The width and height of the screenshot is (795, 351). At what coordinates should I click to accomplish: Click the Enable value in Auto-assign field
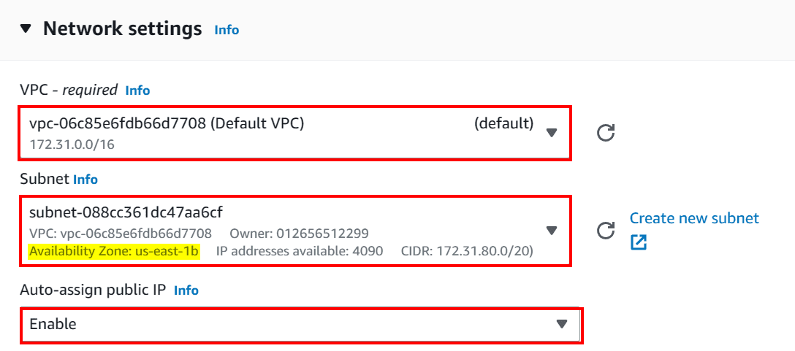coord(53,324)
